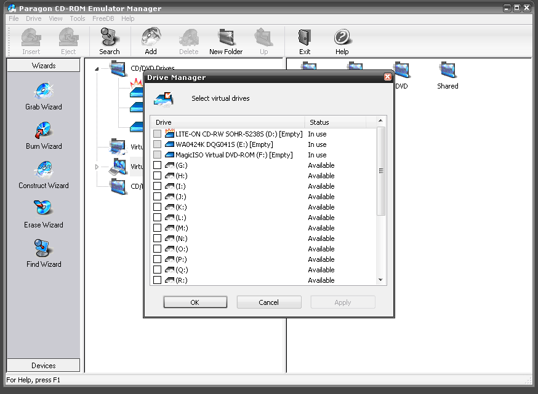Cancel the Drive Manager dialog

click(x=269, y=302)
